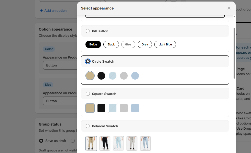Pick the periwinkle blue square swatch
The image size is (251, 153).
pos(135,108)
